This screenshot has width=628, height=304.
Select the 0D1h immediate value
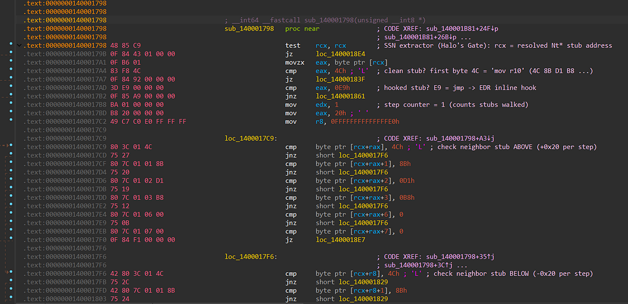406,181
